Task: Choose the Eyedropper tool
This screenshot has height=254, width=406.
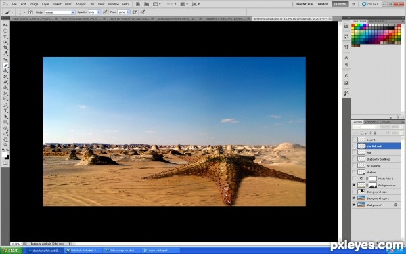Action: coord(5,54)
